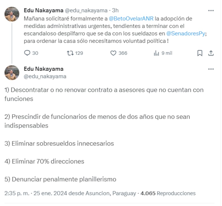Bookmark the first tweet
The image size is (222, 206).
200,53
